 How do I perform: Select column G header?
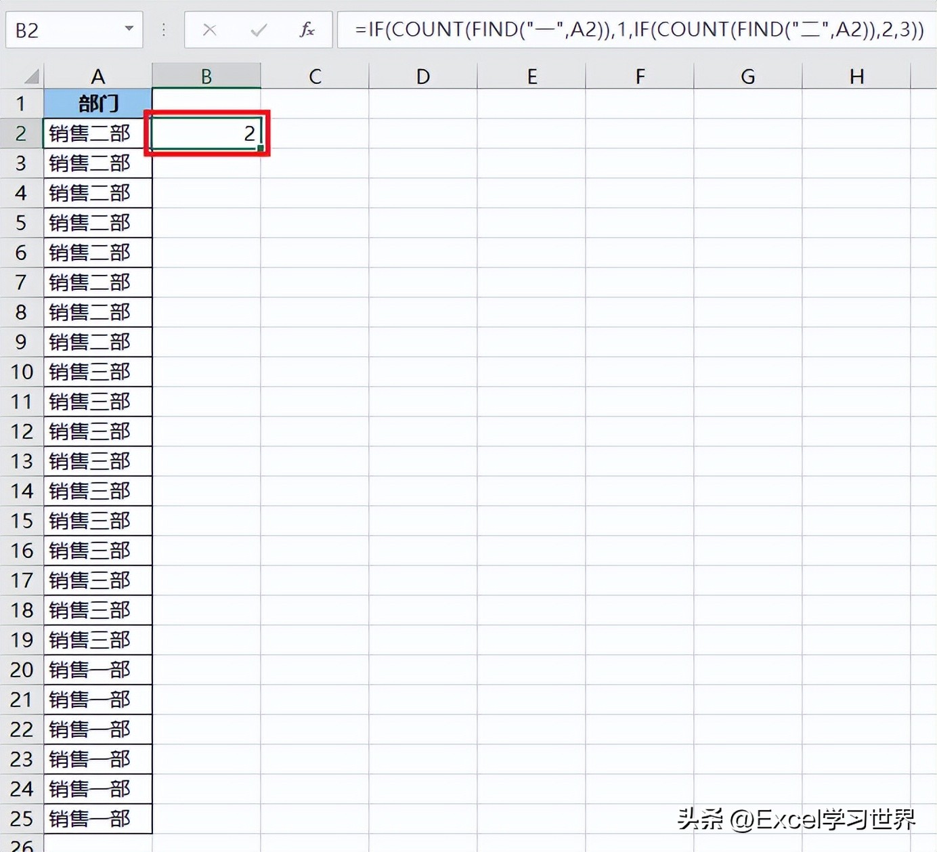tap(748, 76)
